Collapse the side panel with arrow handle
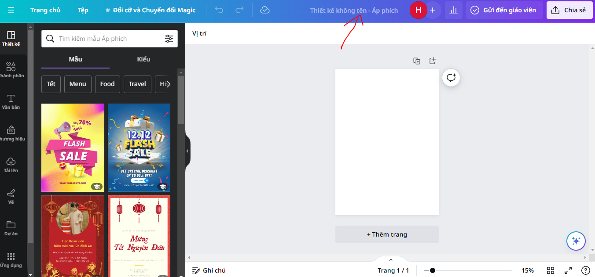 coord(187,151)
